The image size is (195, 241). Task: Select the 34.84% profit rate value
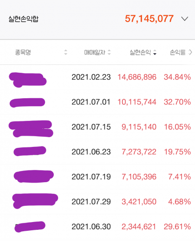coord(177,77)
